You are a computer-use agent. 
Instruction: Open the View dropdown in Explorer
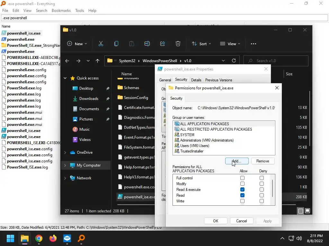click(230, 44)
